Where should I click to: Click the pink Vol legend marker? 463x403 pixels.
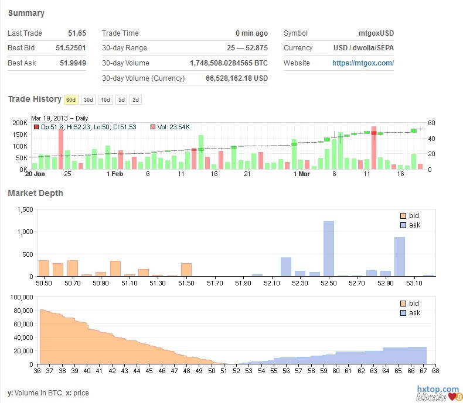153,127
